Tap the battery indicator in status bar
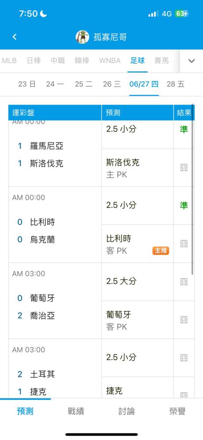Image resolution: width=203 pixels, height=440 pixels. (182, 14)
